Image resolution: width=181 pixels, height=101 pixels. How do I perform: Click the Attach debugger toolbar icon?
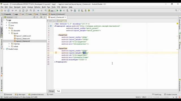67,11
